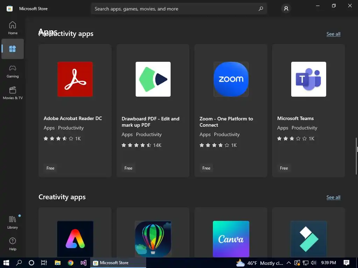This screenshot has width=358, height=268.
Task: Open the Library in the sidebar
Action: pos(13,222)
